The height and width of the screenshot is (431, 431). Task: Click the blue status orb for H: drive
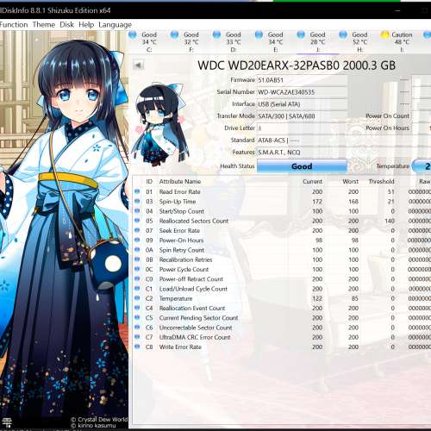[343, 34]
